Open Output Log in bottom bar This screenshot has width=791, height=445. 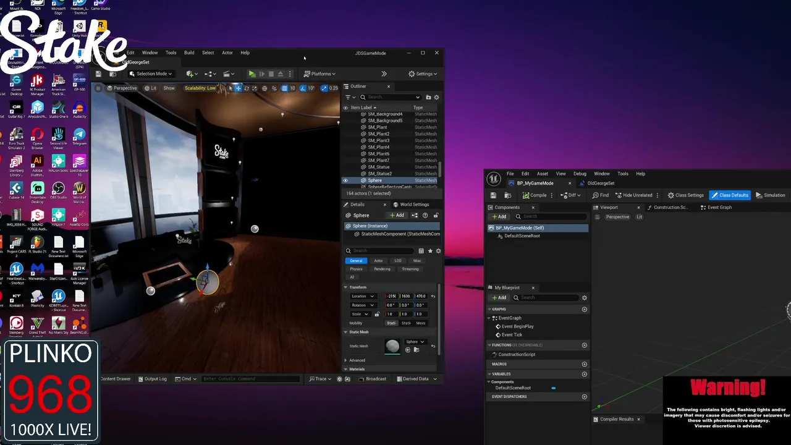[x=152, y=379]
